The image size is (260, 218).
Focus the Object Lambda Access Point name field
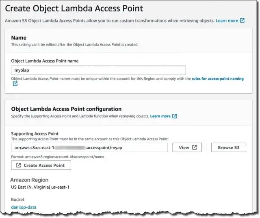(98, 70)
